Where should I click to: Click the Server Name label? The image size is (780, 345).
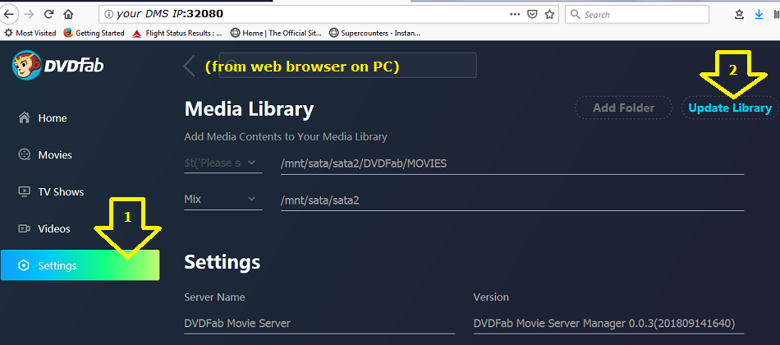(214, 297)
